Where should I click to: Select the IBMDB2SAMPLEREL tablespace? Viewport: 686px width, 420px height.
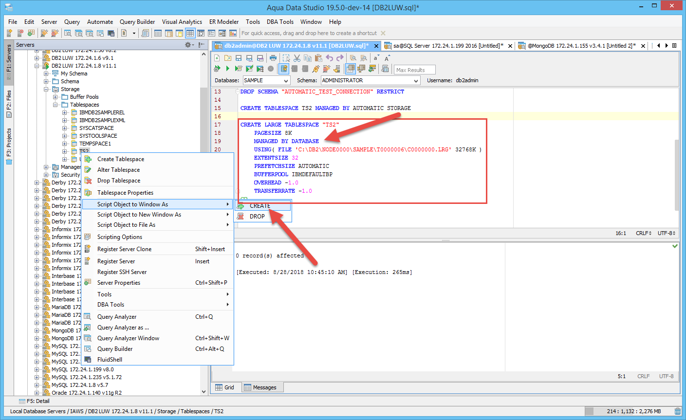102,112
